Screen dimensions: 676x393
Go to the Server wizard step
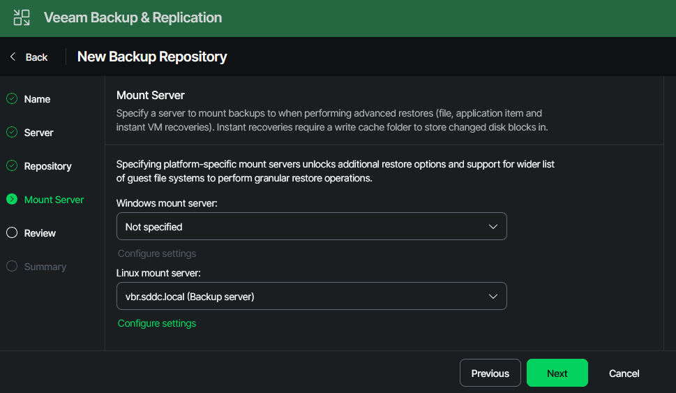click(x=38, y=133)
